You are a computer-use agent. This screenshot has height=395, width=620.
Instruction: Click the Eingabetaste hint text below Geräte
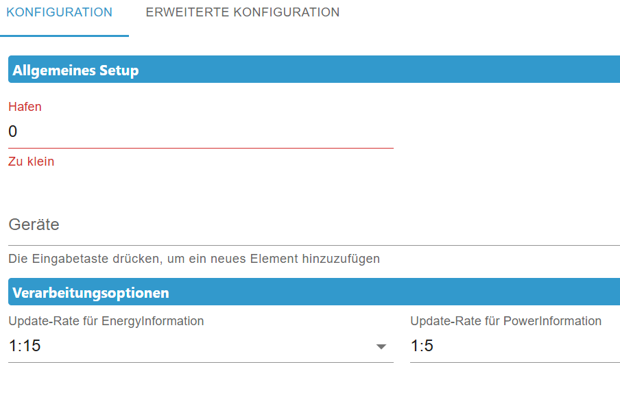194,259
